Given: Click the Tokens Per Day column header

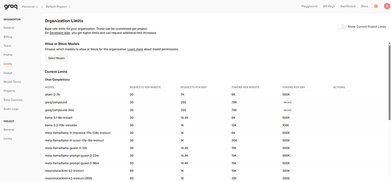Looking at the screenshot, I should point(294,87).
